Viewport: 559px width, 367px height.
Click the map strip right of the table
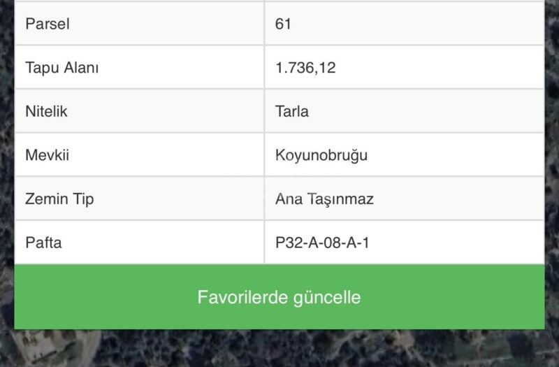552,175
